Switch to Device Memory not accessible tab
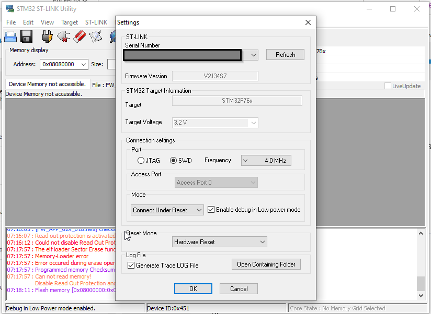Viewport: 431px width, 314px height. [x=47, y=84]
